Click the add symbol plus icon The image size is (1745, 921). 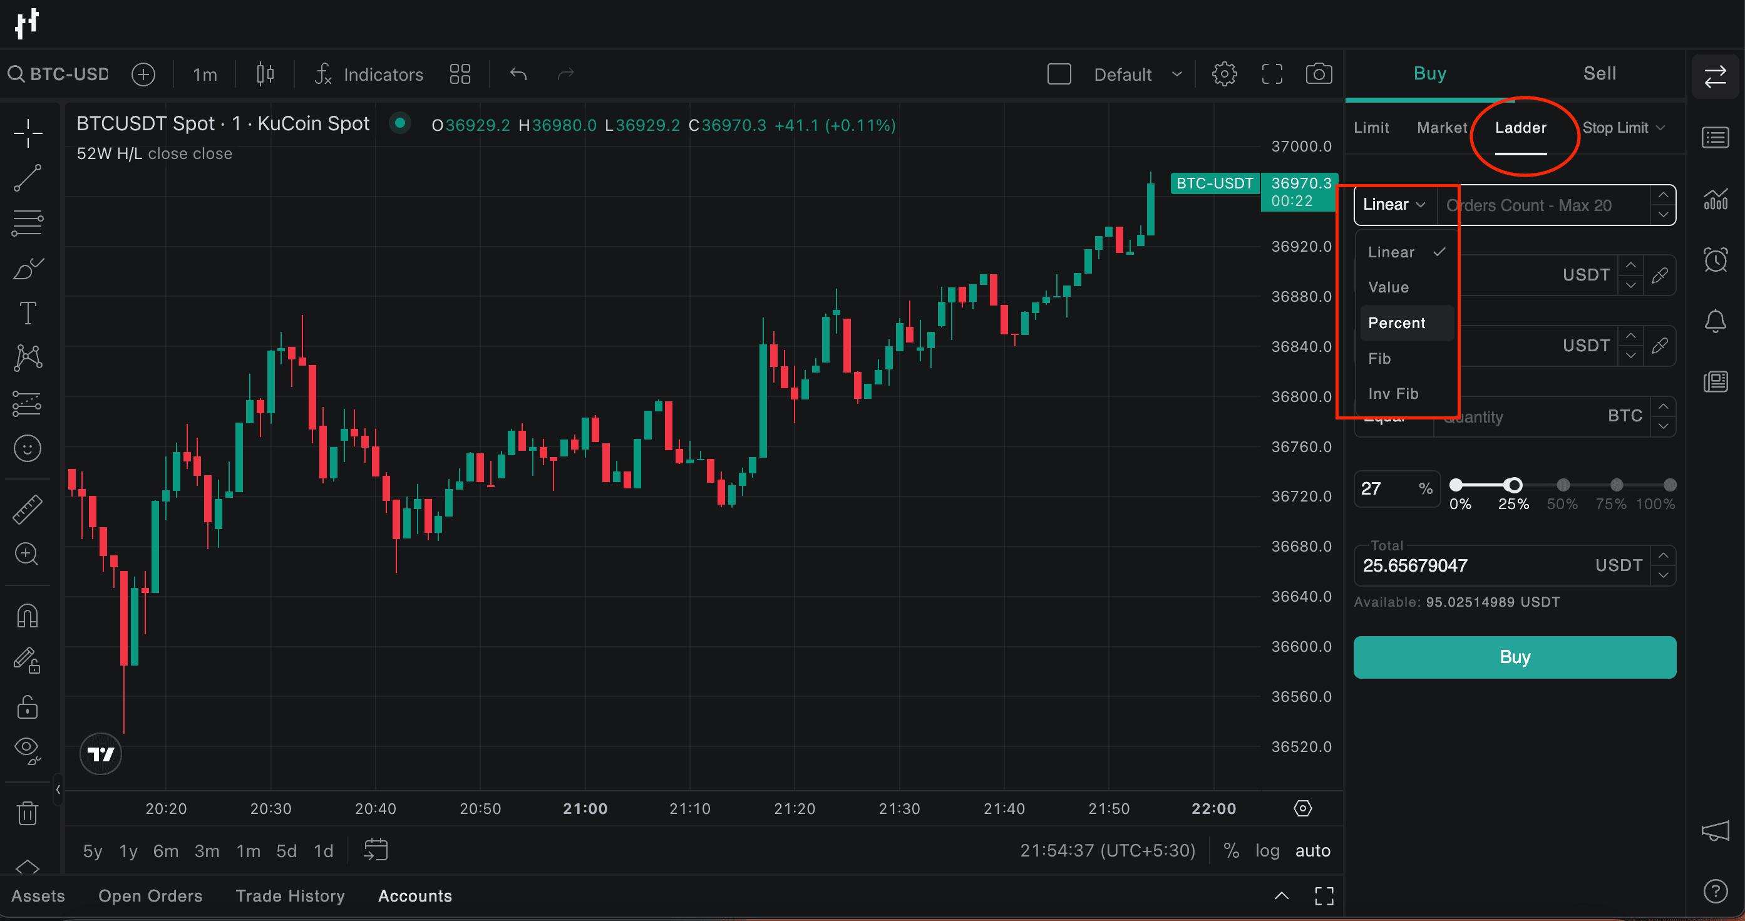(143, 74)
